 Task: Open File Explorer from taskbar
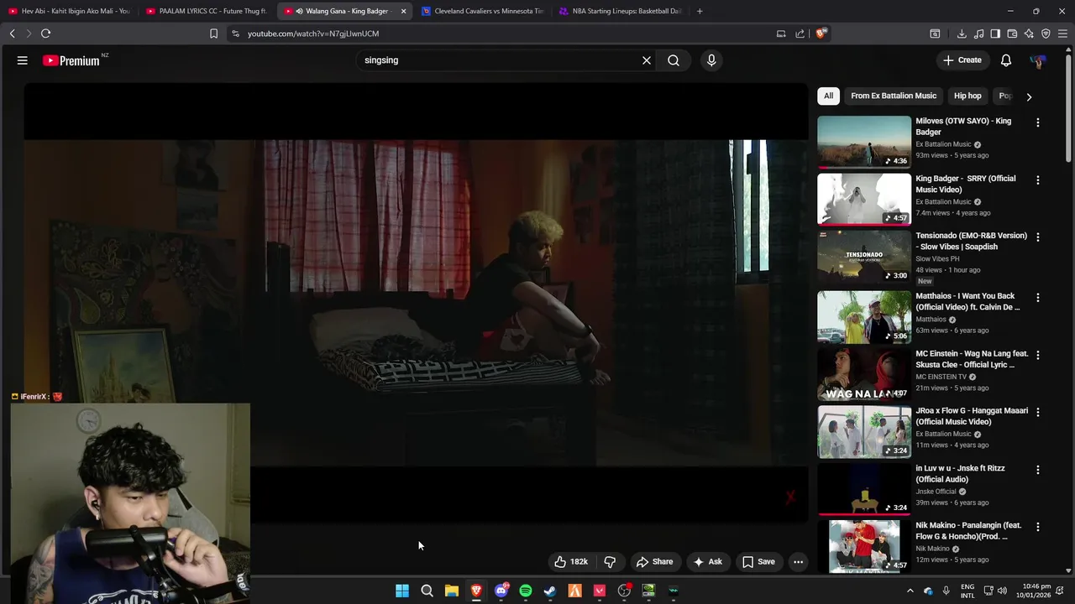click(452, 591)
